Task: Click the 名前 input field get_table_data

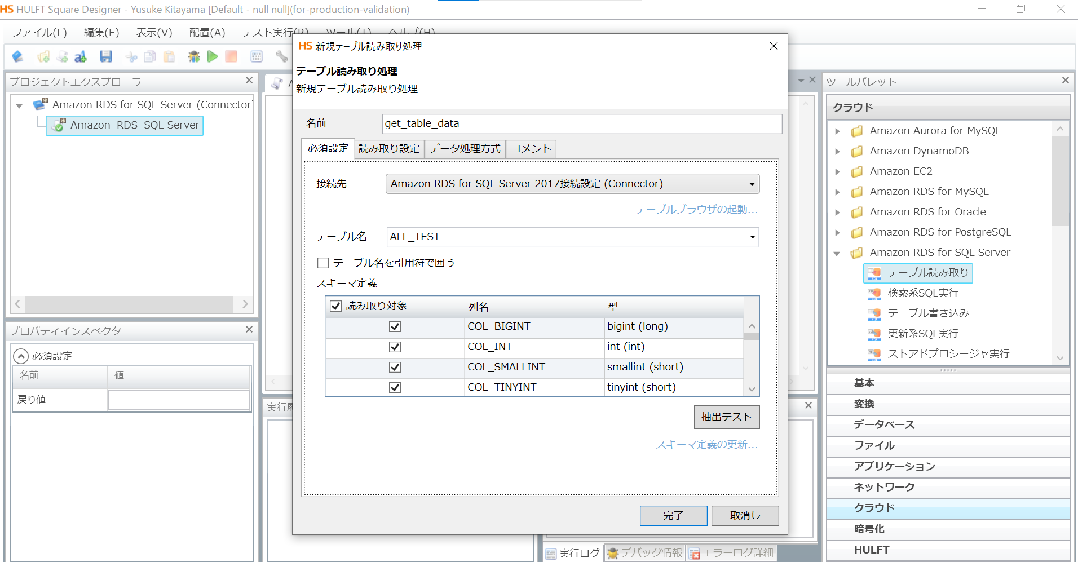Action: pos(582,123)
